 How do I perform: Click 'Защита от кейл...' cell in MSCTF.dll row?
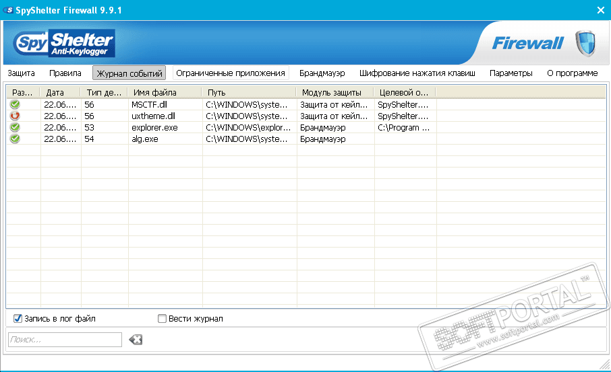335,104
